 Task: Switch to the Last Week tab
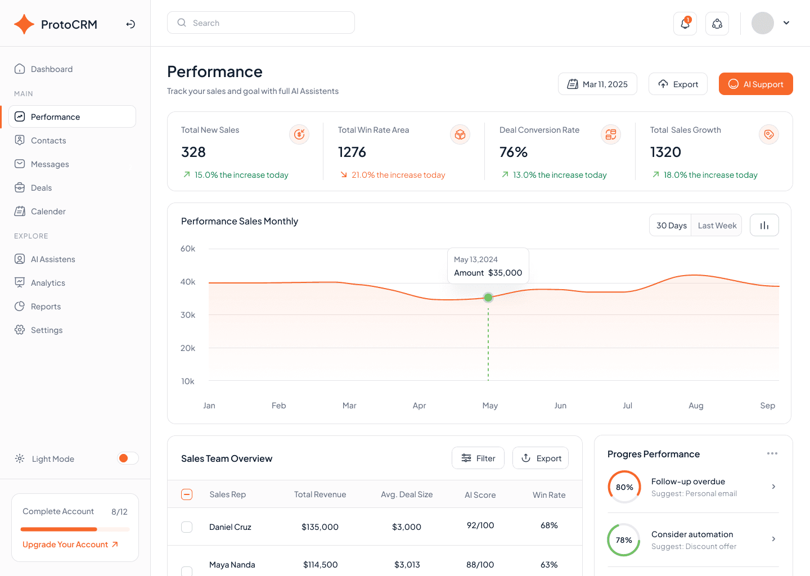[716, 224]
